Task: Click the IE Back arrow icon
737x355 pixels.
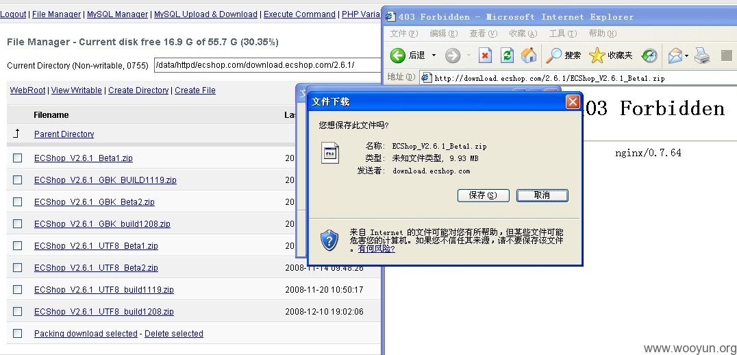Action: click(x=398, y=56)
